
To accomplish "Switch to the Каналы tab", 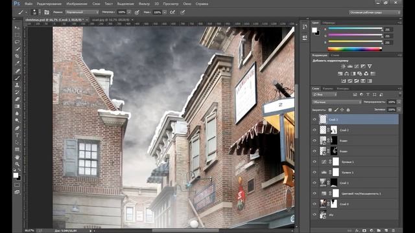I will [328, 89].
